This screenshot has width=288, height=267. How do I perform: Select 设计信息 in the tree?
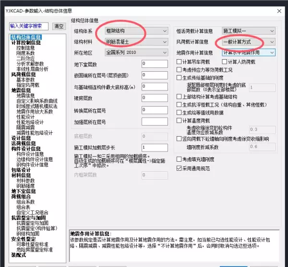(x=21, y=138)
